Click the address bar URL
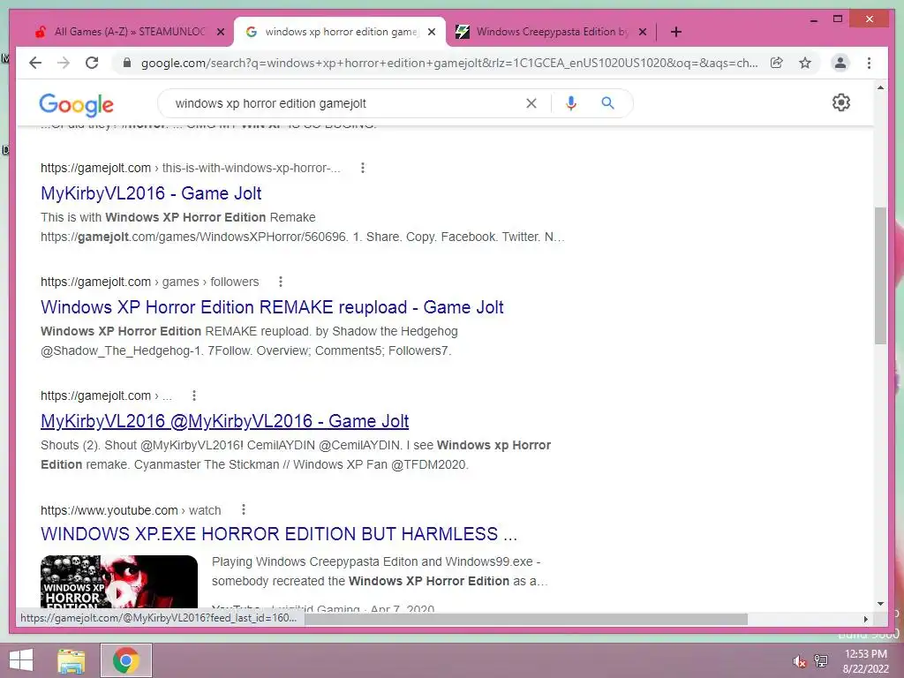Image resolution: width=904 pixels, height=678 pixels. (449, 63)
